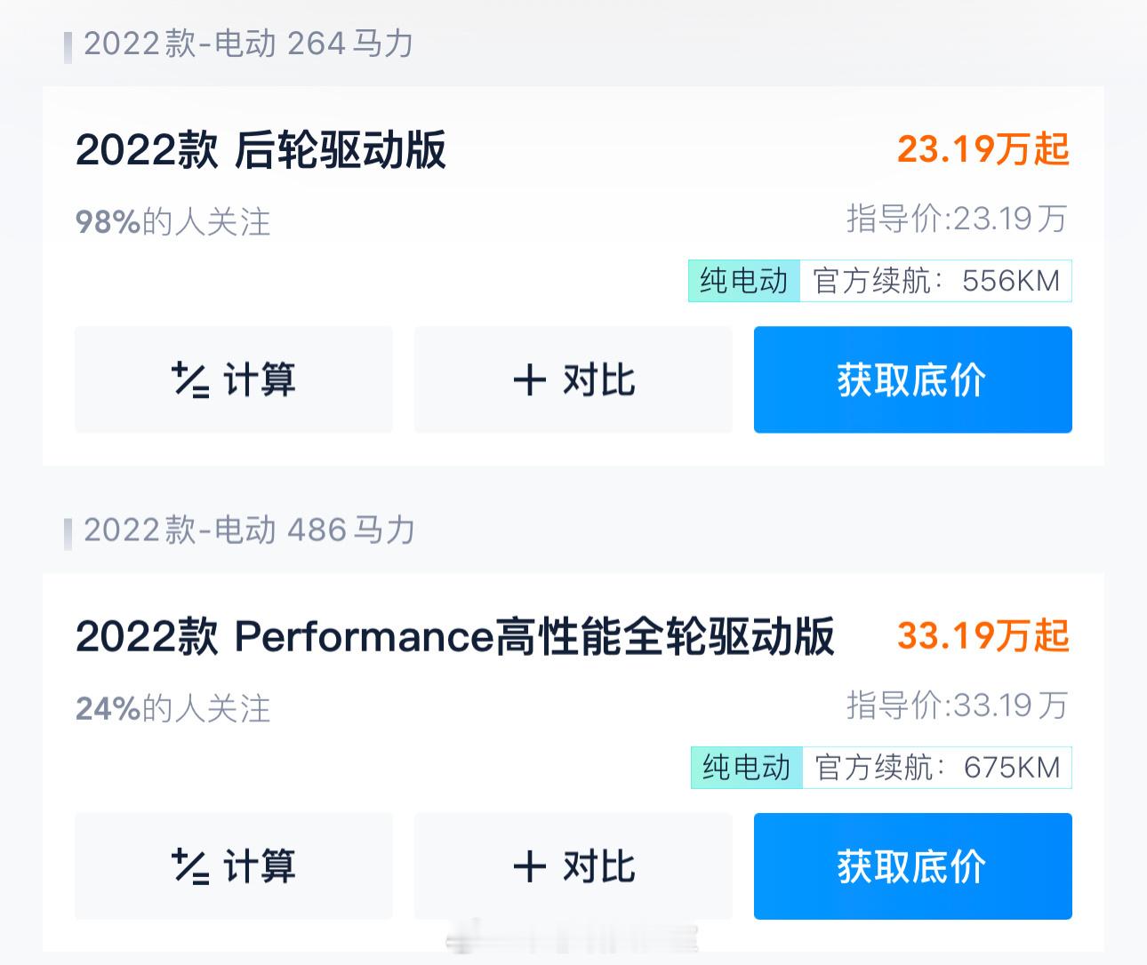
Task: Click the 指导价:23.19万 text
Action: pos(957,219)
